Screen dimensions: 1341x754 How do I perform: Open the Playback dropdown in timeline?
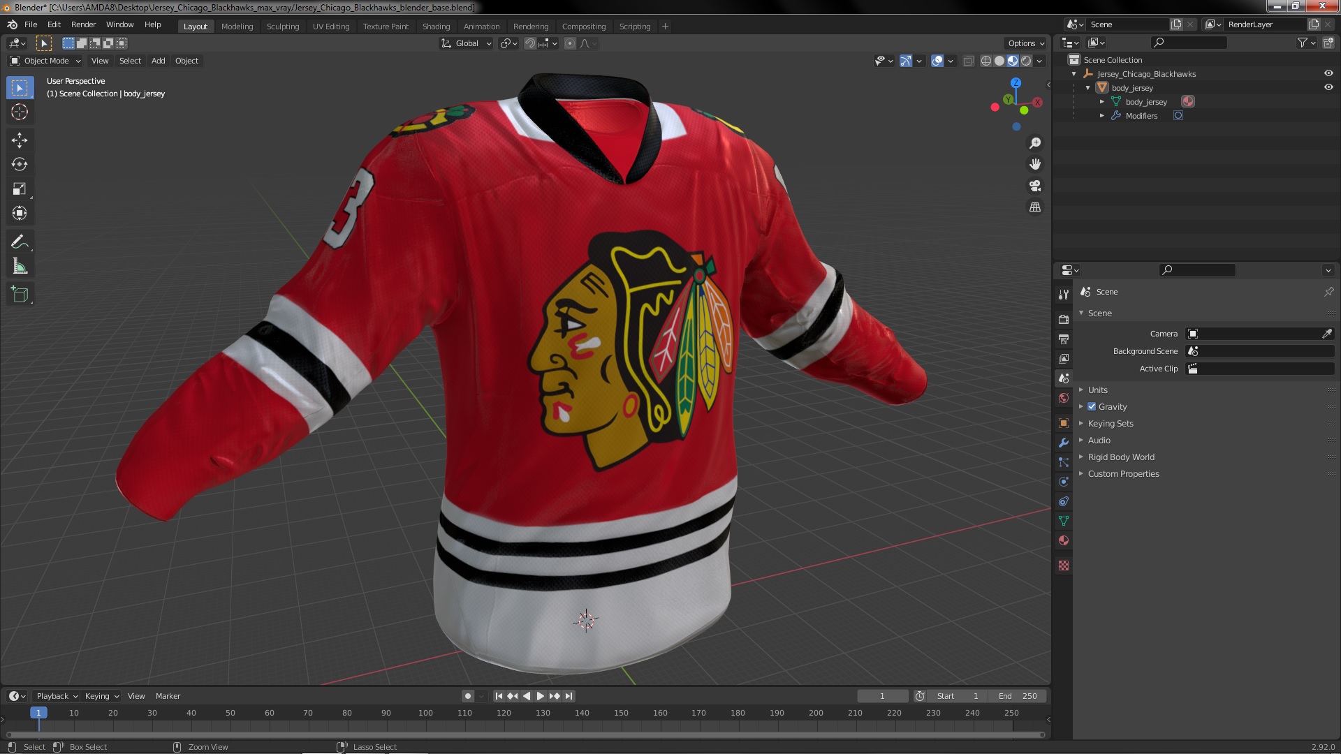pos(57,696)
